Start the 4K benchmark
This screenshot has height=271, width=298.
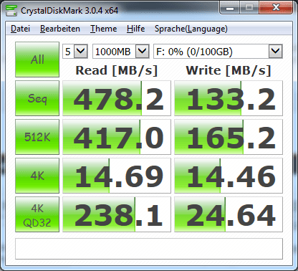(x=37, y=176)
